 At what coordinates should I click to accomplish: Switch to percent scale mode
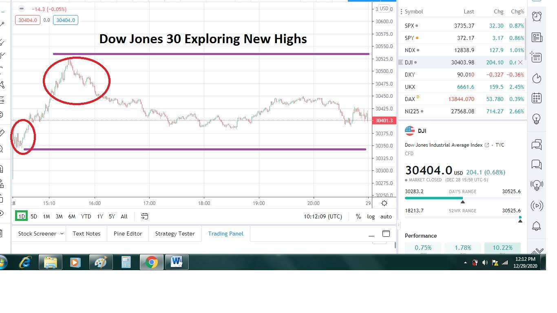[358, 216]
